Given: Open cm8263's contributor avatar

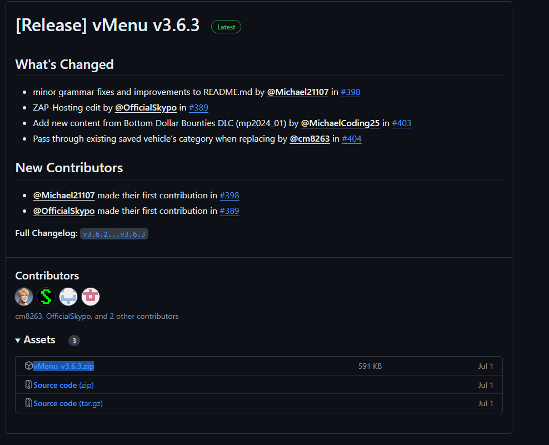Looking at the screenshot, I should pos(23,296).
